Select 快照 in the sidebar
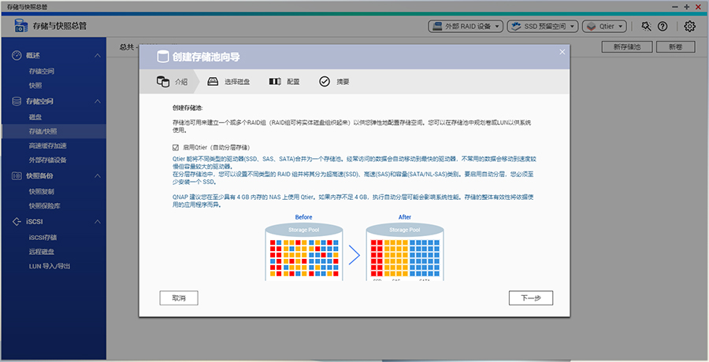 click(x=35, y=86)
